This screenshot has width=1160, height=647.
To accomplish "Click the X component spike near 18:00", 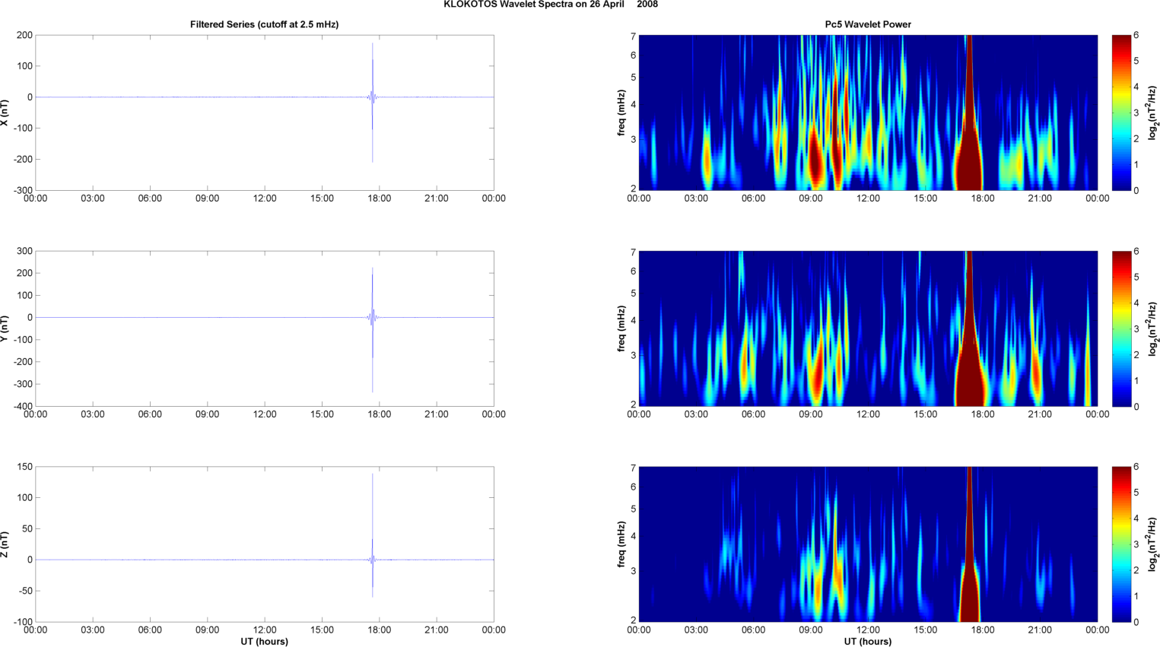I will pos(372,103).
